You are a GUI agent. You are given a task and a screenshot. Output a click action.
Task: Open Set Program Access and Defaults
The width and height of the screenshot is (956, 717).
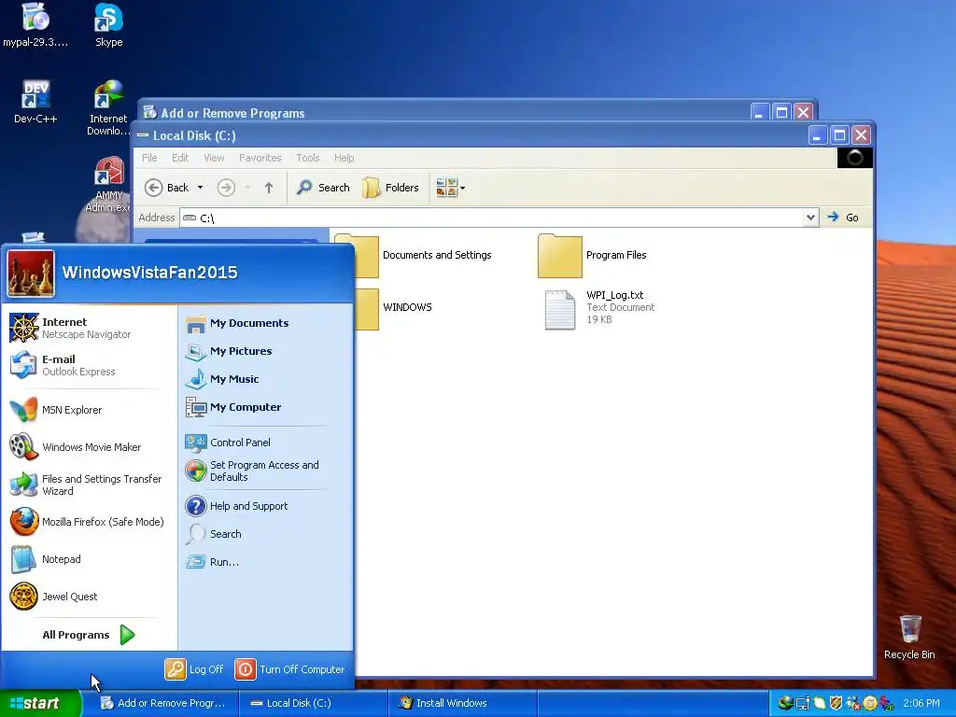point(252,471)
